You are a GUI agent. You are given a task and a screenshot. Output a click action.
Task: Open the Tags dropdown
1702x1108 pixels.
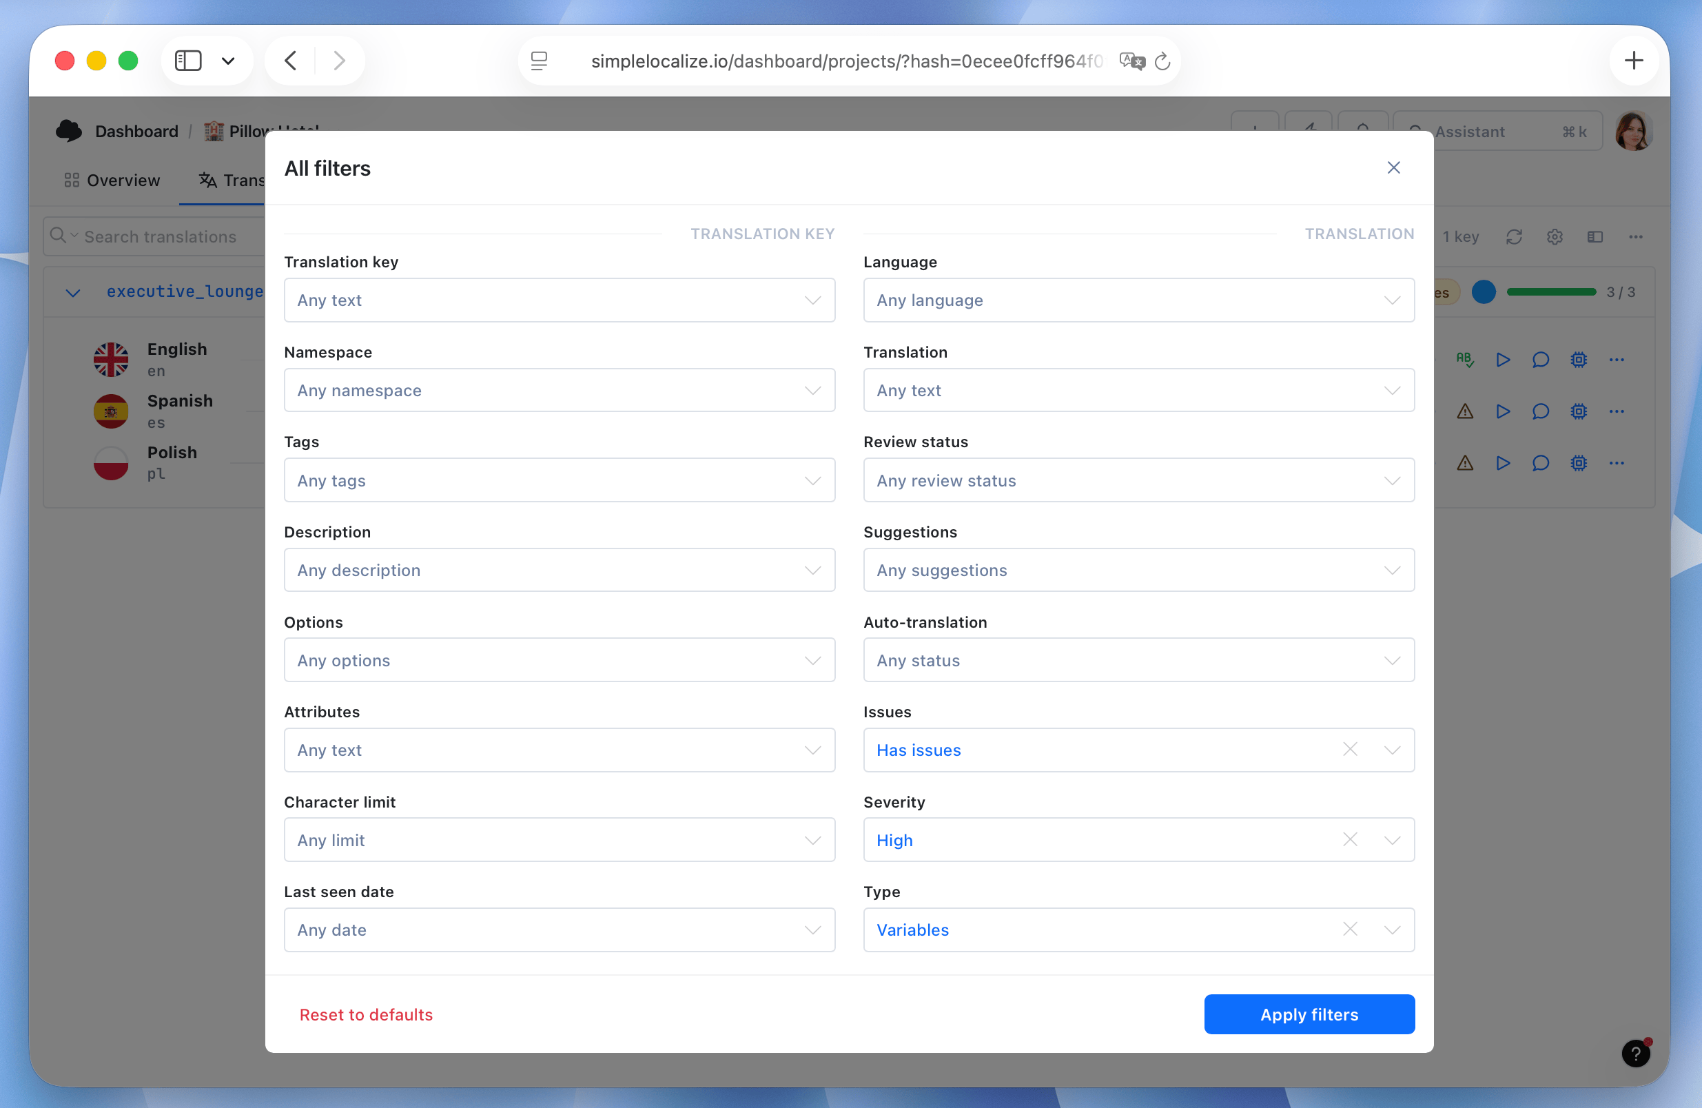tap(560, 481)
